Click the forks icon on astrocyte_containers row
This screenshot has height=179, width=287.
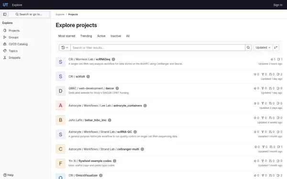click(263, 103)
